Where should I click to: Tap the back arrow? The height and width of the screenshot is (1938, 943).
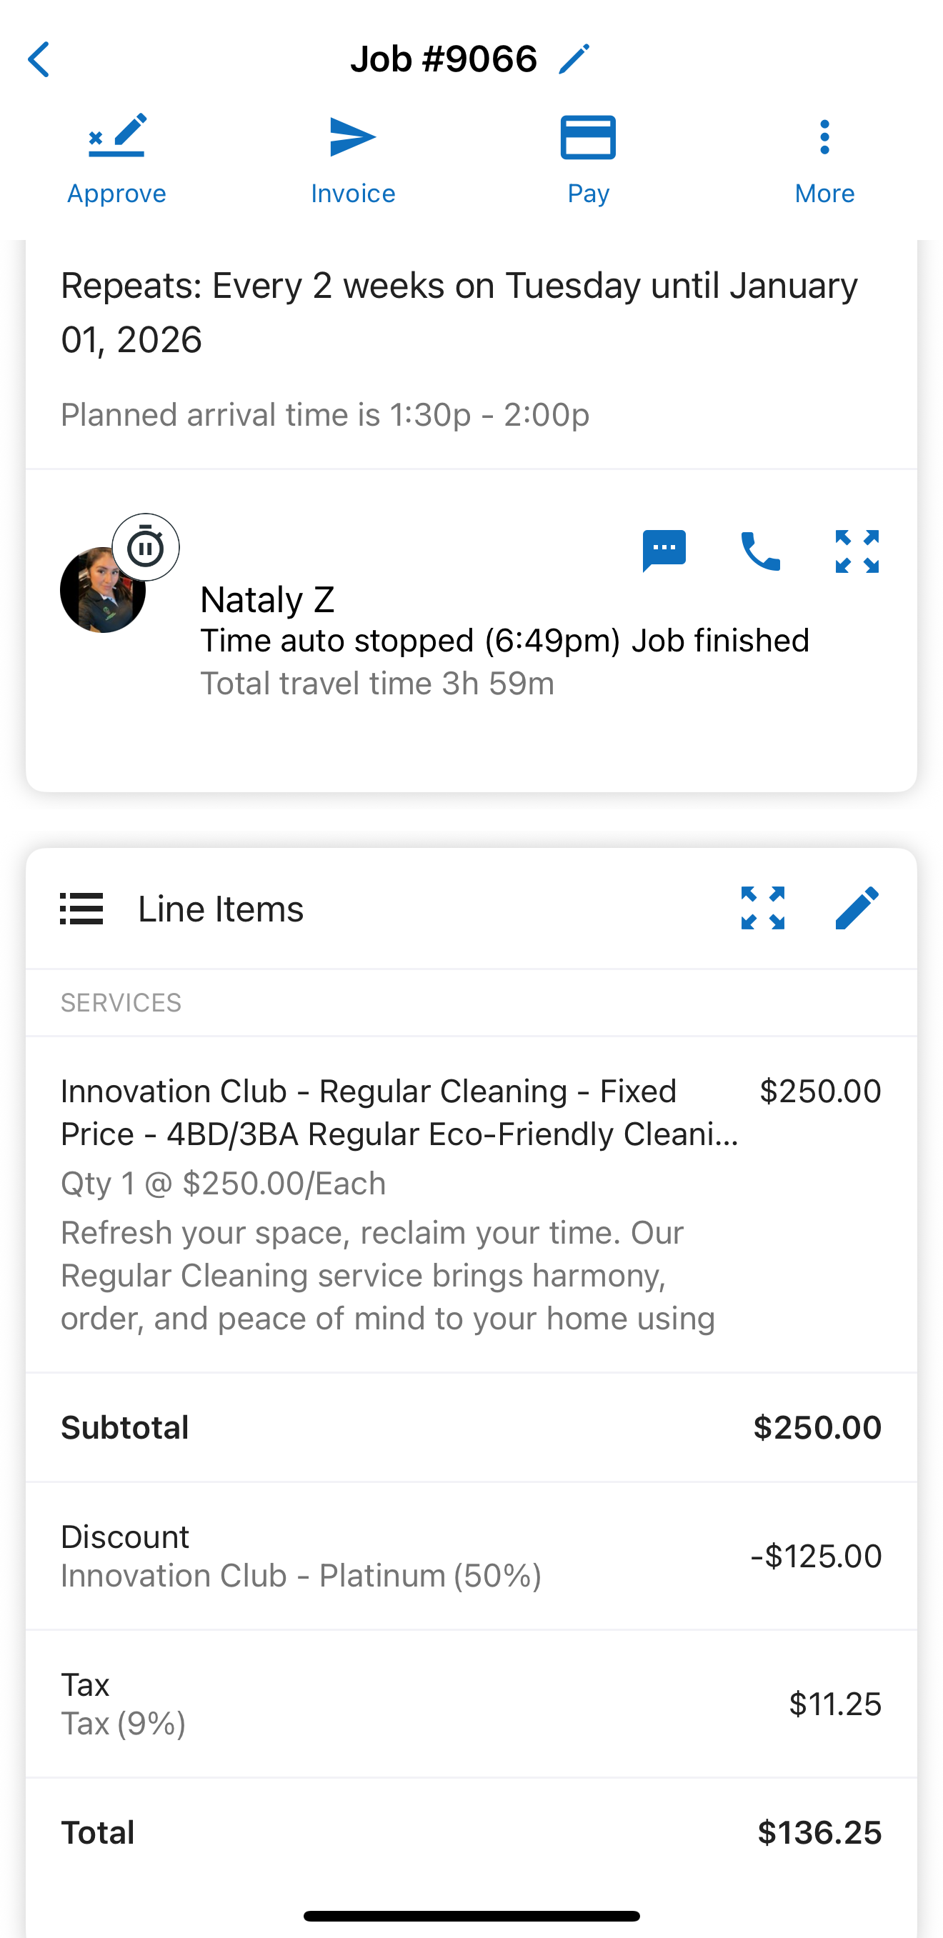coord(39,59)
